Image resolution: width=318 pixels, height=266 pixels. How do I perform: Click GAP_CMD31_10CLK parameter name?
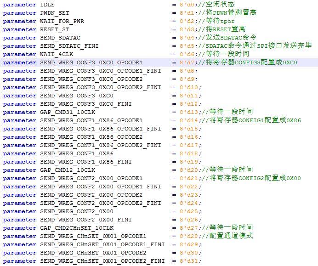tap(68, 112)
